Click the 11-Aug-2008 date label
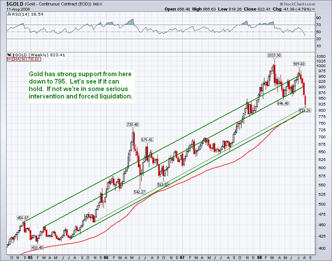 [18, 9]
